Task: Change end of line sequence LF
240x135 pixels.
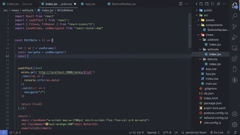Action: pos(176,132)
